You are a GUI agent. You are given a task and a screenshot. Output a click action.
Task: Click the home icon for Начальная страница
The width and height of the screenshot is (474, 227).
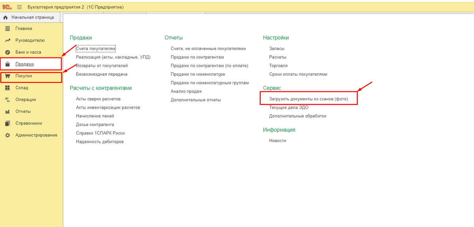click(x=6, y=17)
